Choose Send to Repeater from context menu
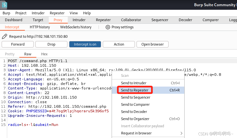This screenshot has height=138, width=237. [148, 90]
